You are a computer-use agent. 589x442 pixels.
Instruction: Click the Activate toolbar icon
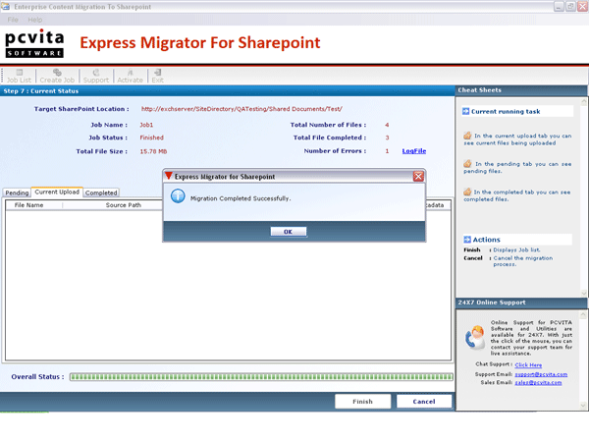click(130, 75)
